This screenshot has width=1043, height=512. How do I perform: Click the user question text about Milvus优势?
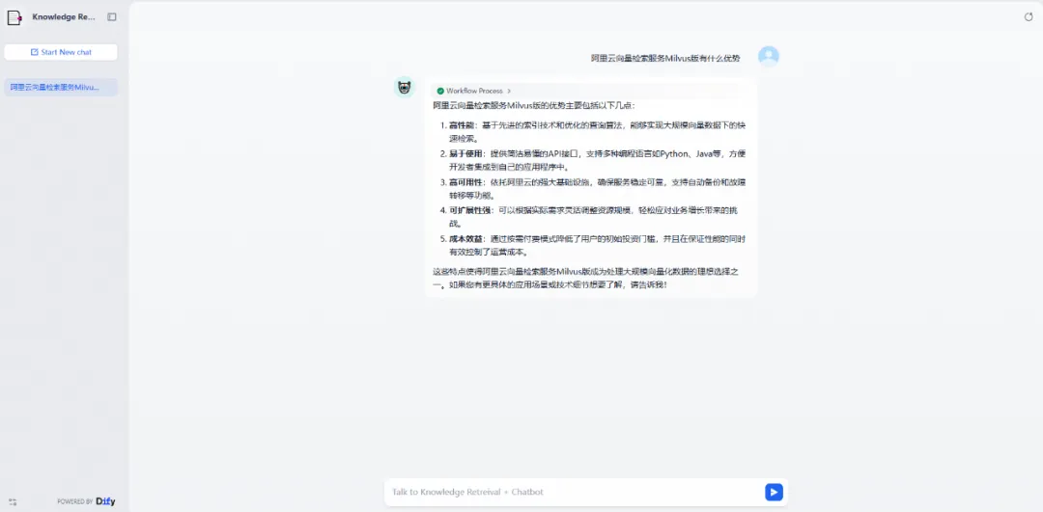click(x=665, y=59)
